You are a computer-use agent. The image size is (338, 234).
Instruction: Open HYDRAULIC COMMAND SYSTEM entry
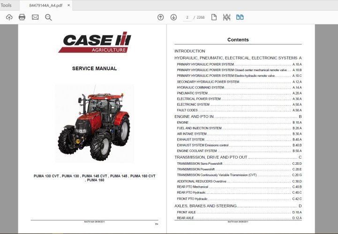[x=239, y=88]
